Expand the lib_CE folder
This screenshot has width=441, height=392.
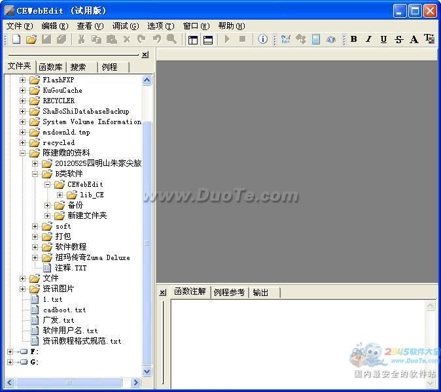(60, 195)
